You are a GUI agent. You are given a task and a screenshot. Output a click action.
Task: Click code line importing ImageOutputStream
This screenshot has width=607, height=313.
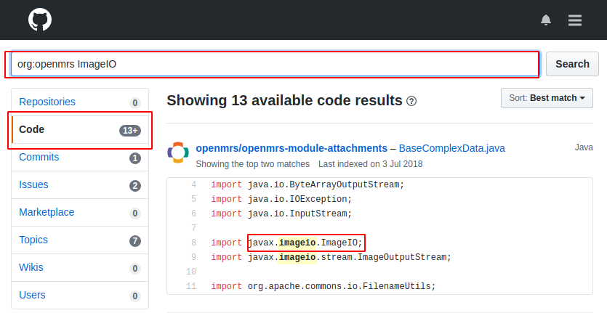331,257
